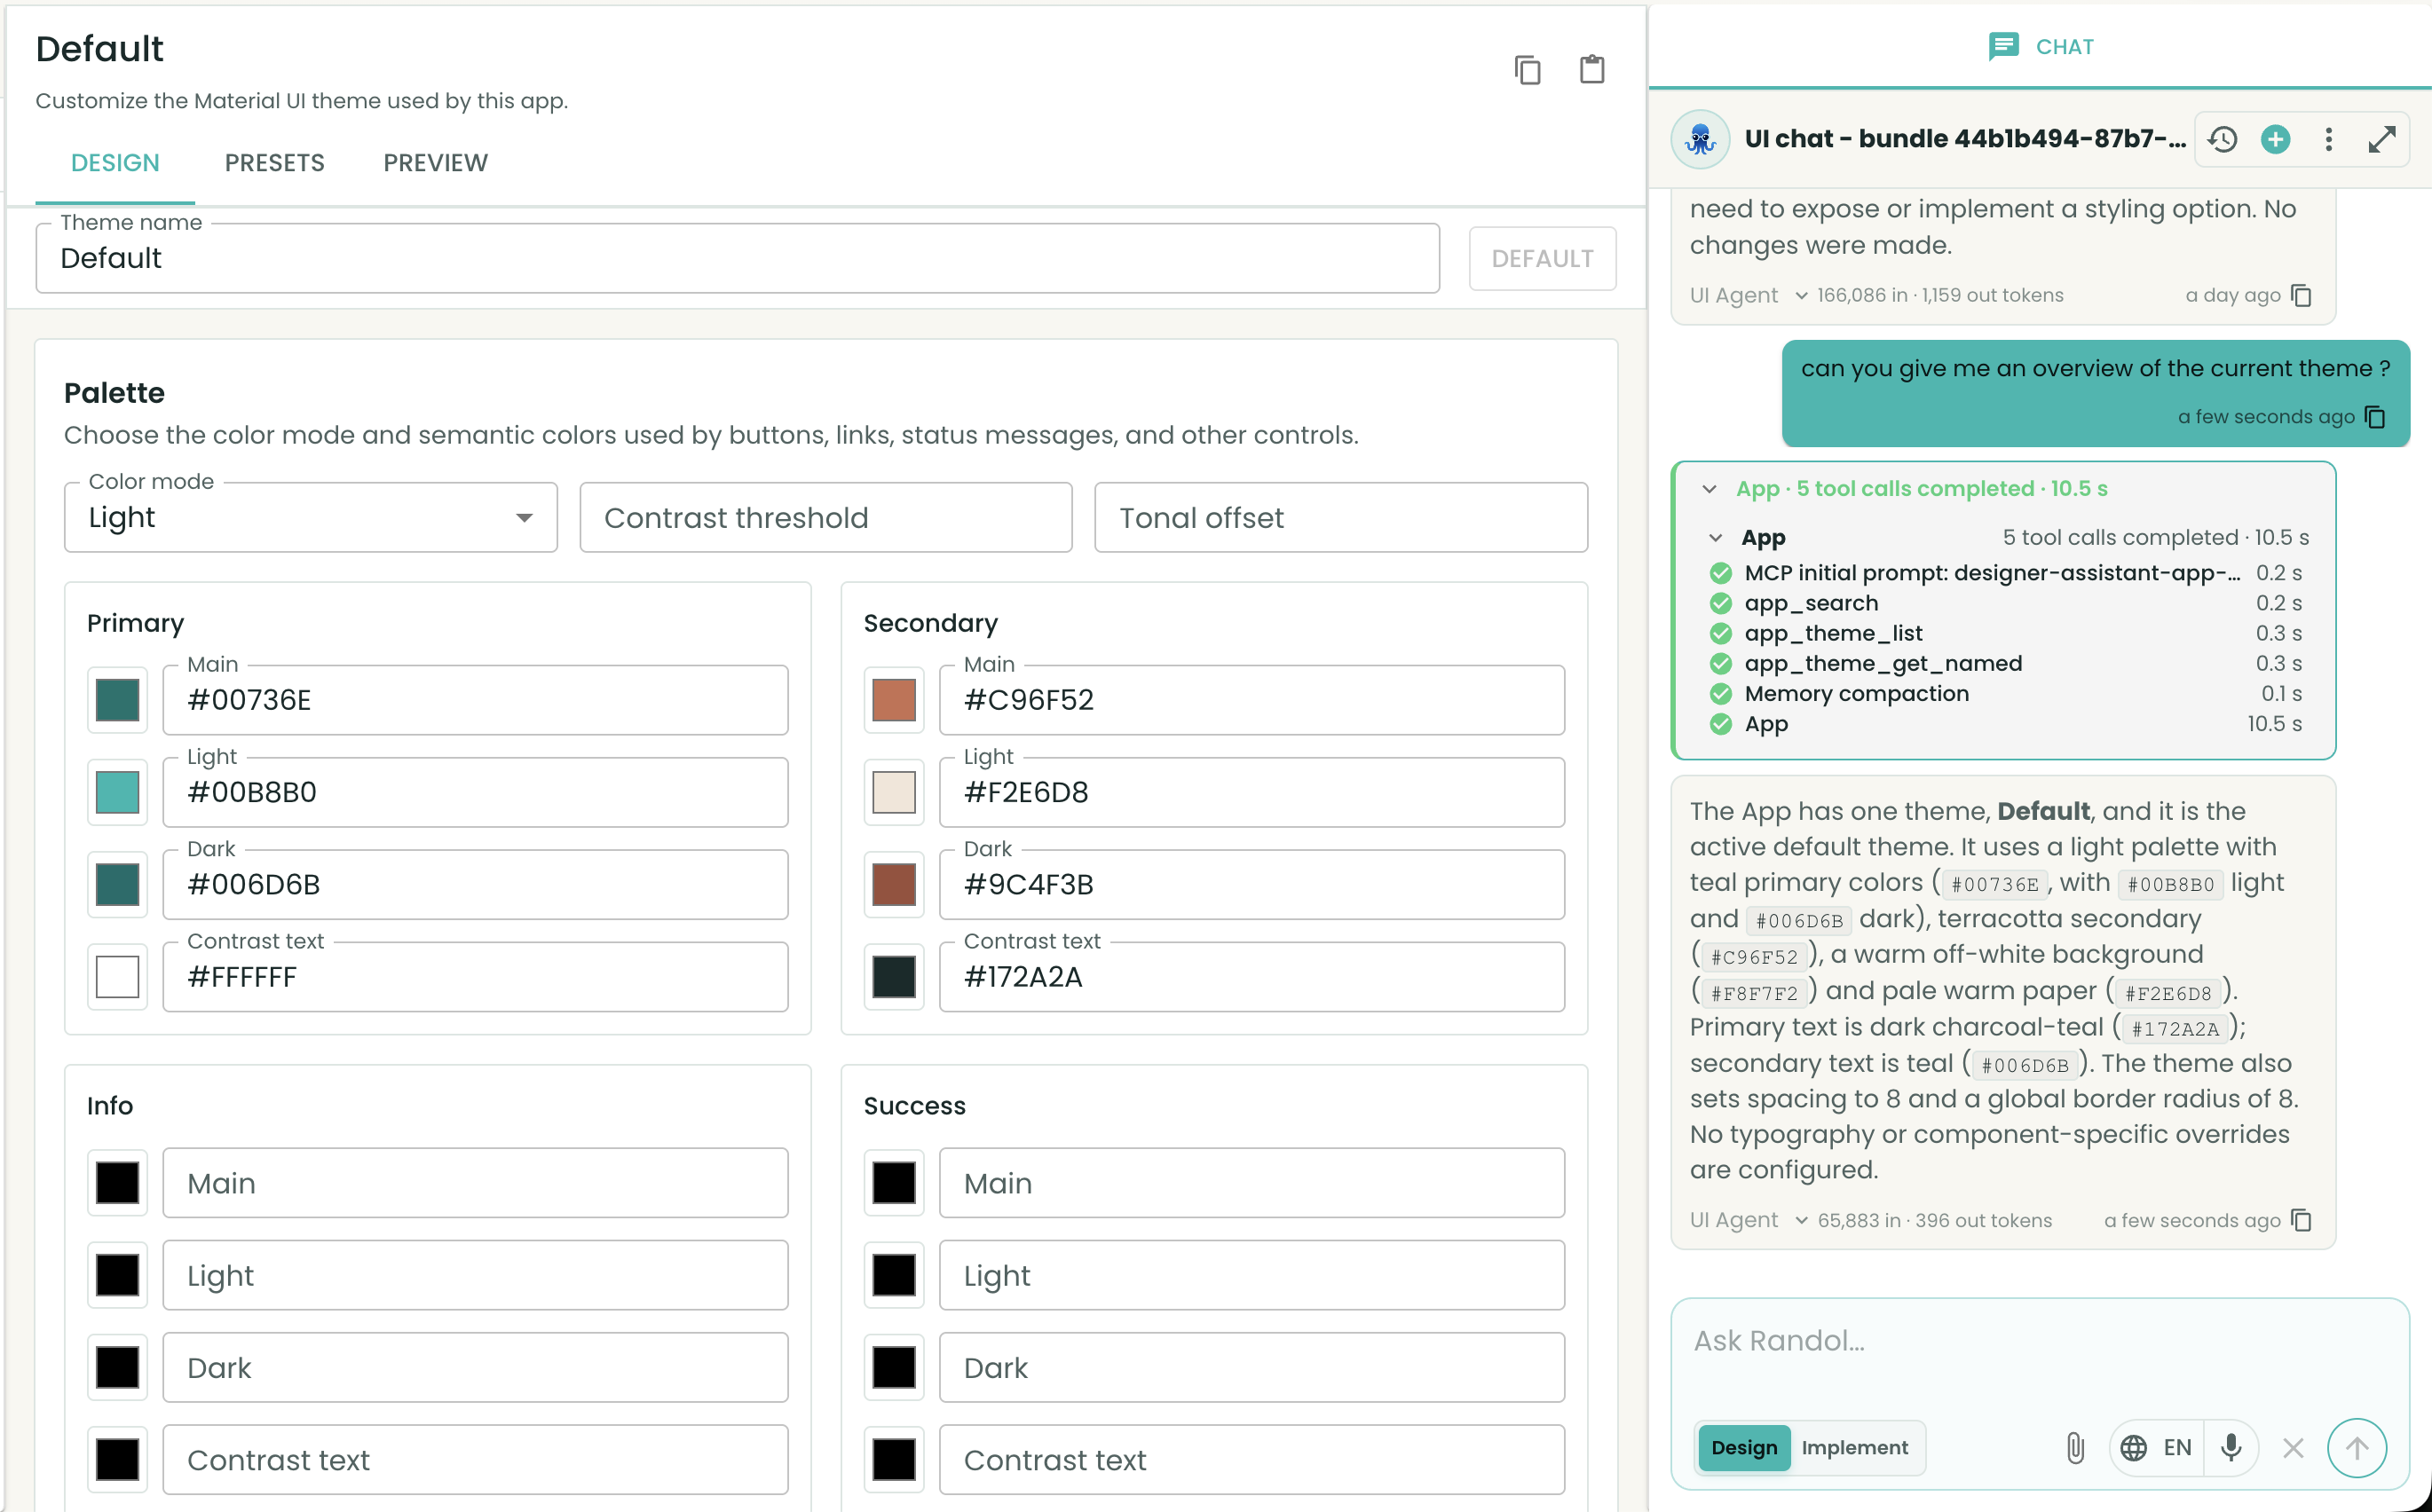Click the app_theme_get_named tool call row

tap(2005, 663)
